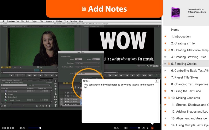Toggle star for 2. Creating a Title

coord(165,43)
